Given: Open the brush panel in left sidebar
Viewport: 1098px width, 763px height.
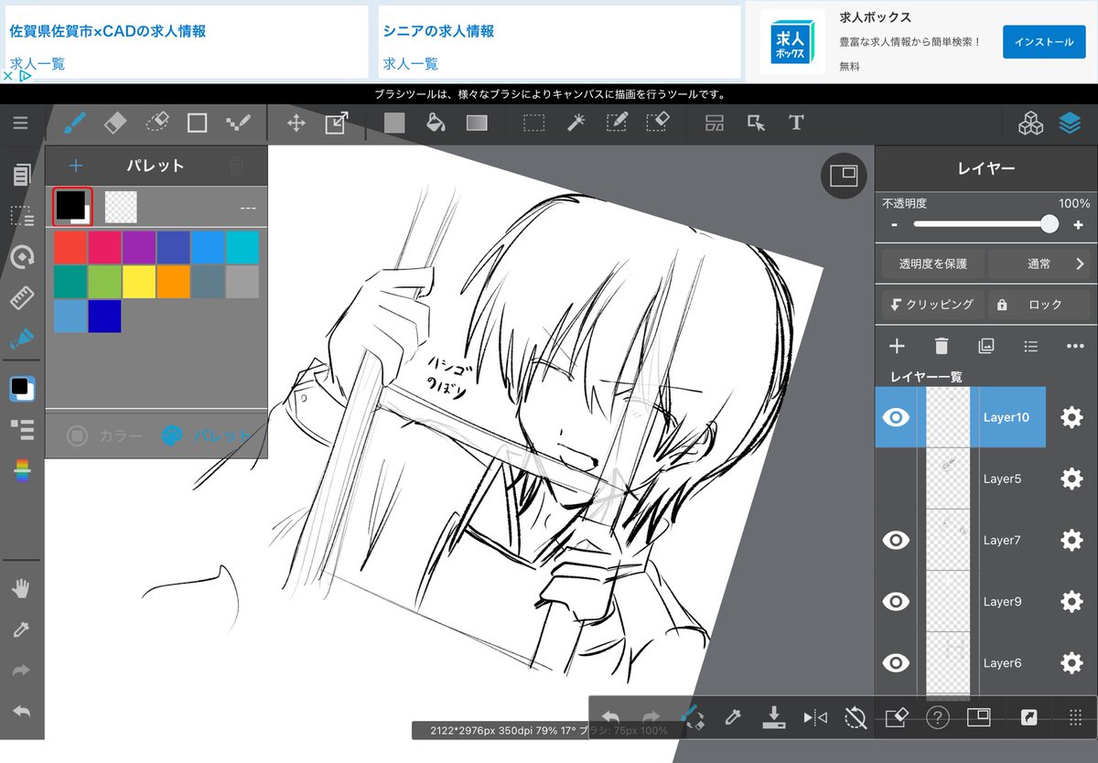Looking at the screenshot, I should (x=22, y=339).
